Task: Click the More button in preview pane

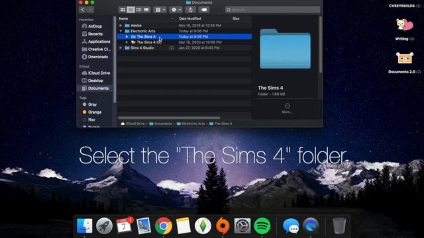Action: tap(287, 108)
